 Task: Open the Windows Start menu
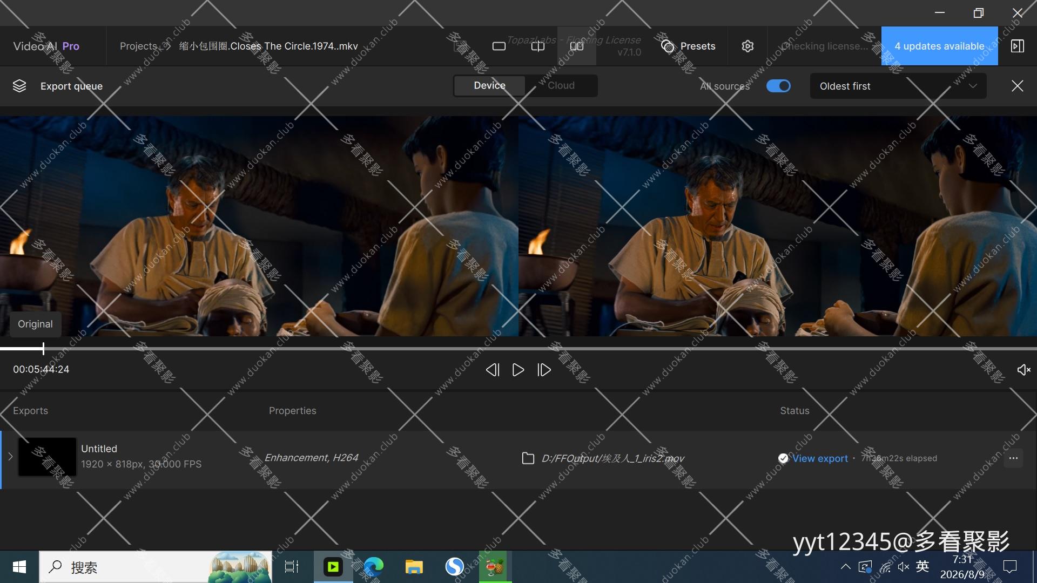[x=19, y=567]
